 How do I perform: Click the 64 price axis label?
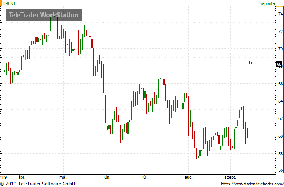[x=281, y=101]
